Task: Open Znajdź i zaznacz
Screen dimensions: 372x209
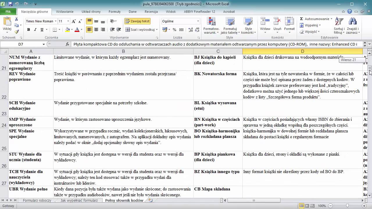Action: [x=352, y=26]
